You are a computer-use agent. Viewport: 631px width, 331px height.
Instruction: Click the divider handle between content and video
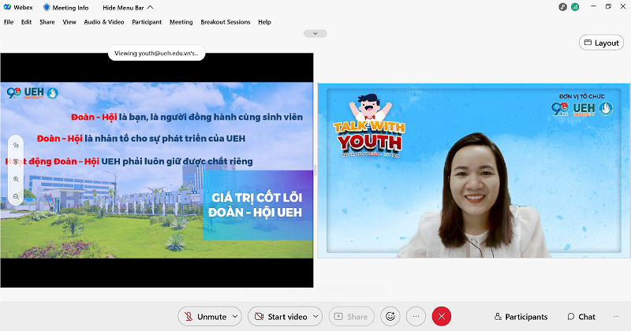[x=315, y=170]
